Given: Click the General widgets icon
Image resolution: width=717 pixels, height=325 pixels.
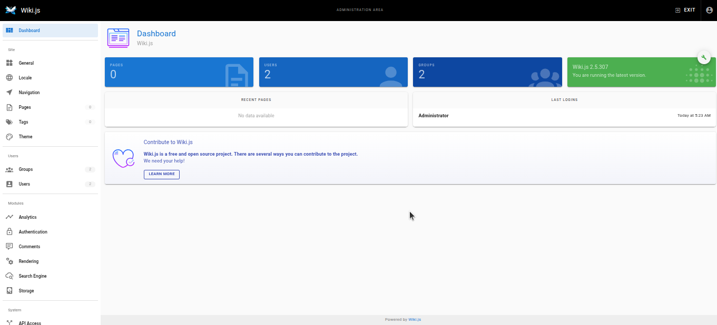Looking at the screenshot, I should 9,63.
